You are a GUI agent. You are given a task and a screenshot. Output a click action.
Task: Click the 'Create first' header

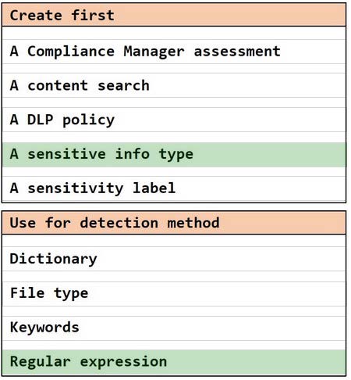click(174, 15)
